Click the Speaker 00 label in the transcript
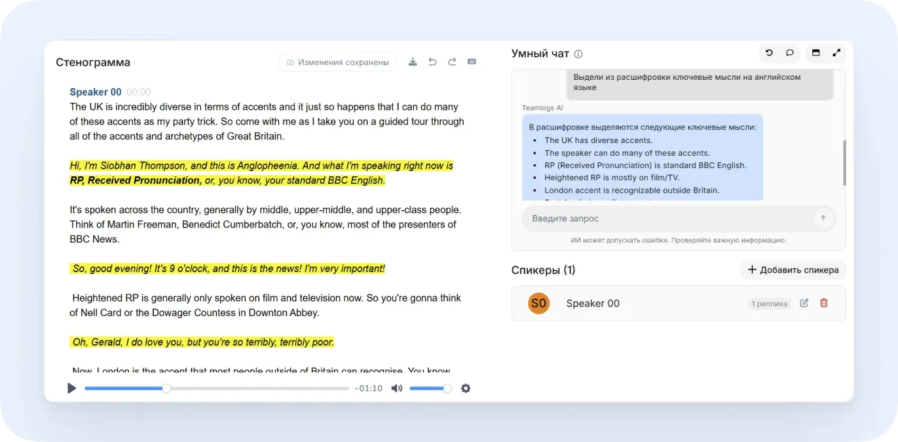The image size is (898, 442). [x=95, y=92]
